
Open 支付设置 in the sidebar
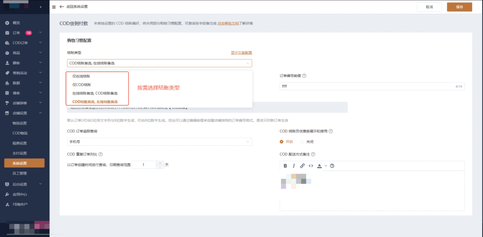(19, 153)
